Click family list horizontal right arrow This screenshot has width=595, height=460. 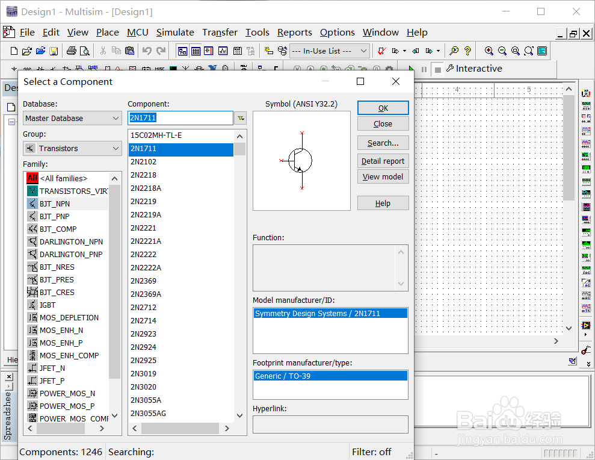coord(102,429)
